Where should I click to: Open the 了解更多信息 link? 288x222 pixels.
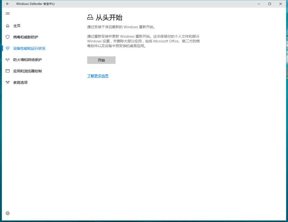coord(98,76)
